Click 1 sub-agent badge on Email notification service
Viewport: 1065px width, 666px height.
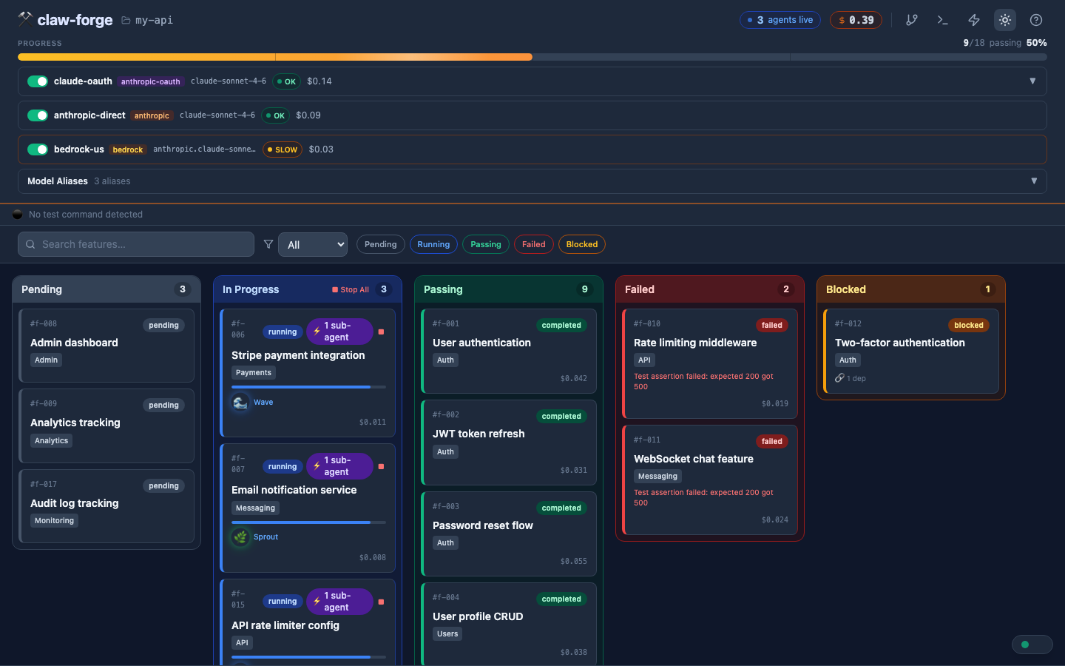[339, 466]
